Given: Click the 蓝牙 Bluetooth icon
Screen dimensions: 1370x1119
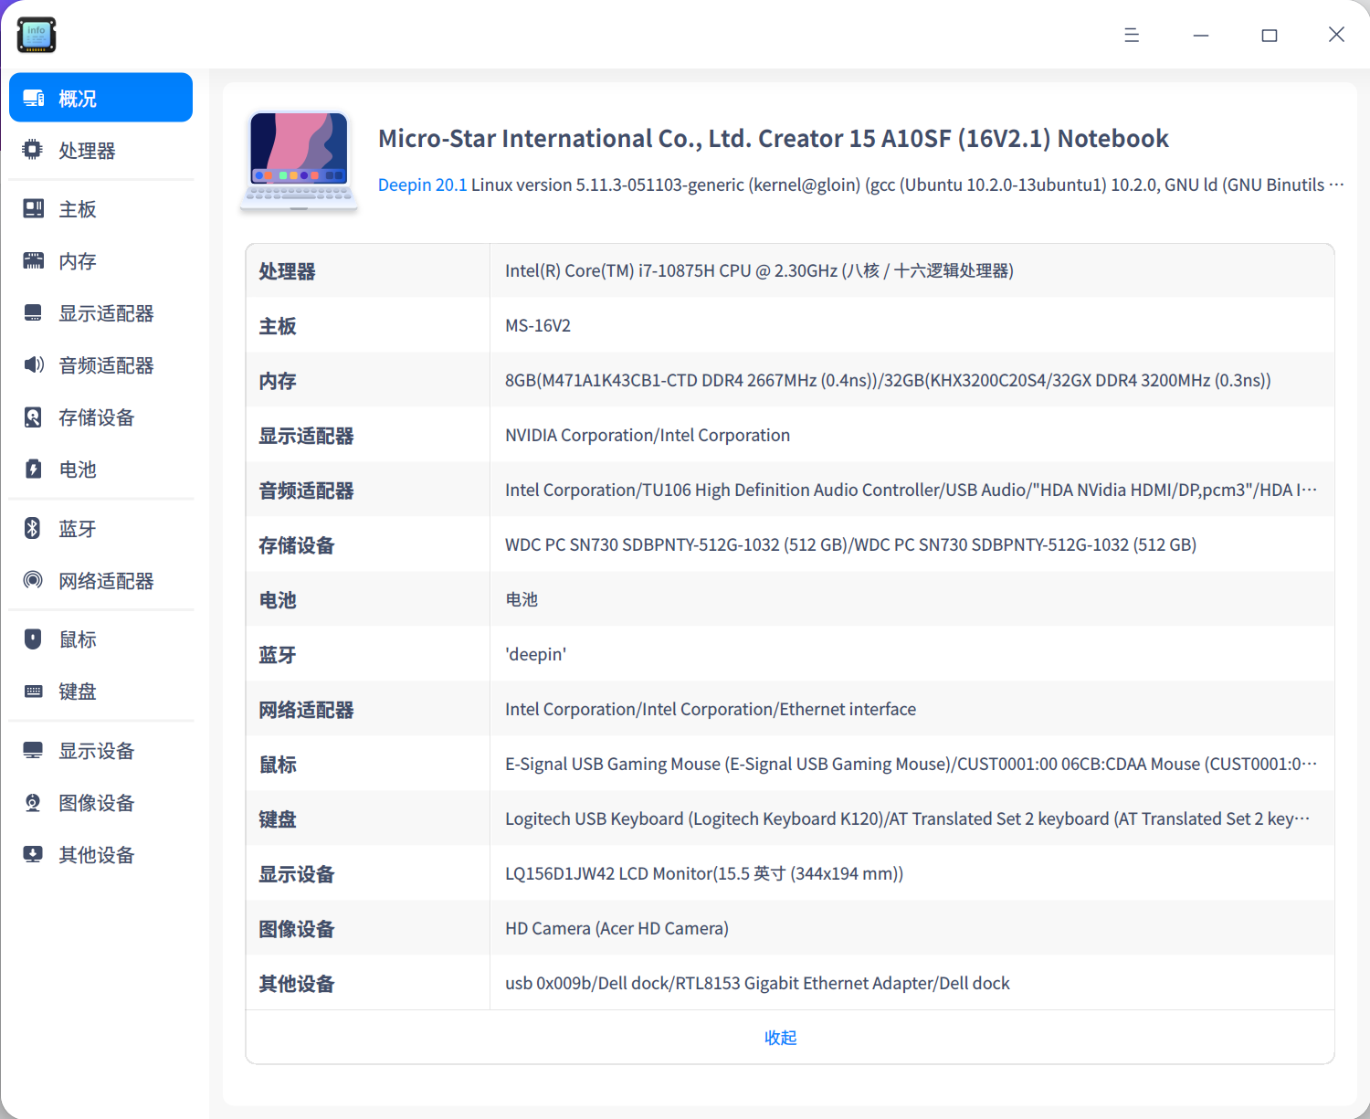Looking at the screenshot, I should point(33,528).
